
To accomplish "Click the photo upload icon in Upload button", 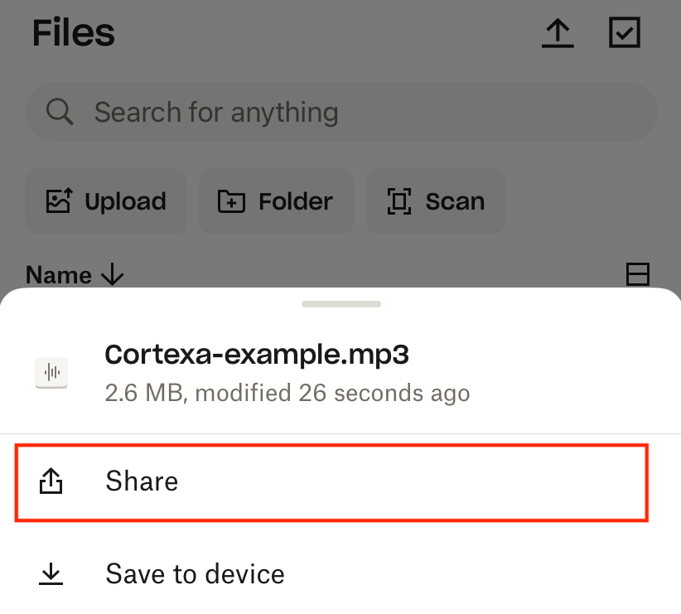I will tap(58, 201).
